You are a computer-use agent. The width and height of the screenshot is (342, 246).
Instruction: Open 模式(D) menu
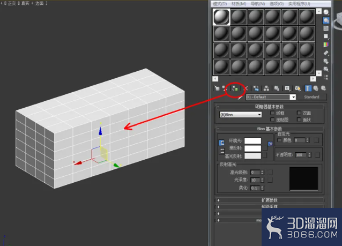click(x=220, y=4)
